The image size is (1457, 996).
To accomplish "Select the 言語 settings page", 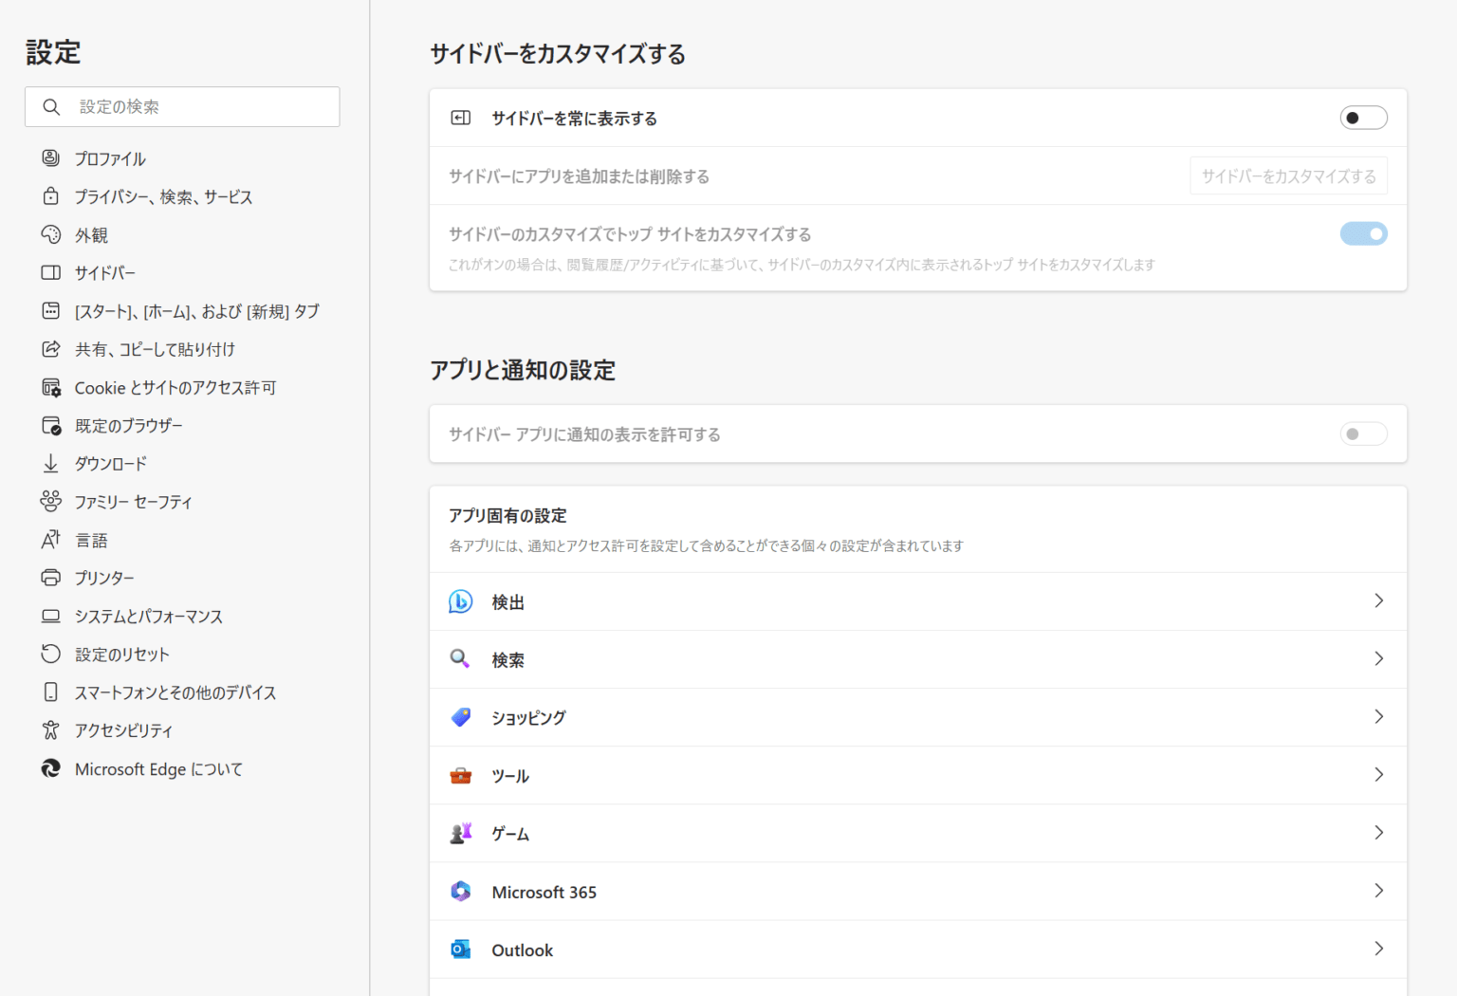I will [92, 539].
